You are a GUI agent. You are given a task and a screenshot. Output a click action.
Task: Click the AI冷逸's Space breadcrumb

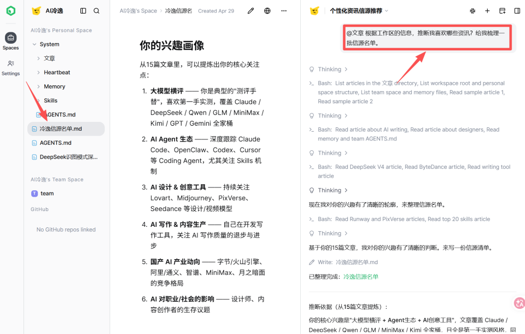pyautogui.click(x=138, y=11)
